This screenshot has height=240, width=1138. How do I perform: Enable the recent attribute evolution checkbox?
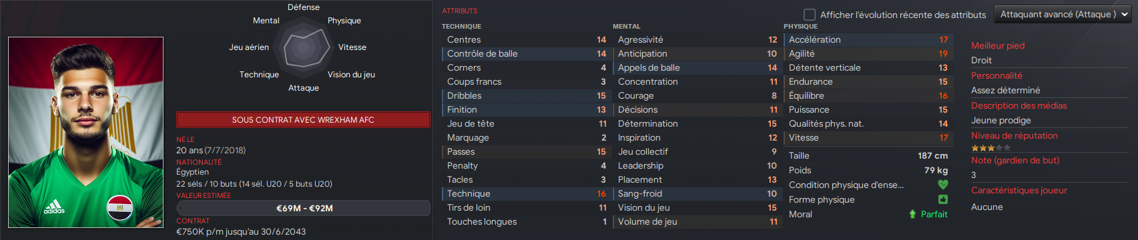pos(810,15)
